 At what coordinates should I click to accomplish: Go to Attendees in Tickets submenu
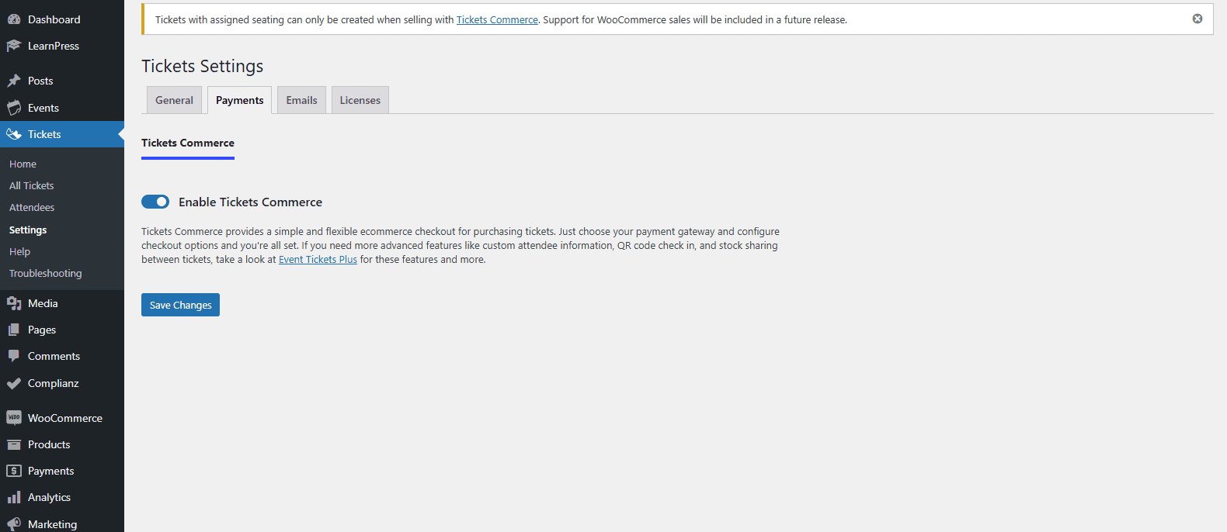(32, 208)
